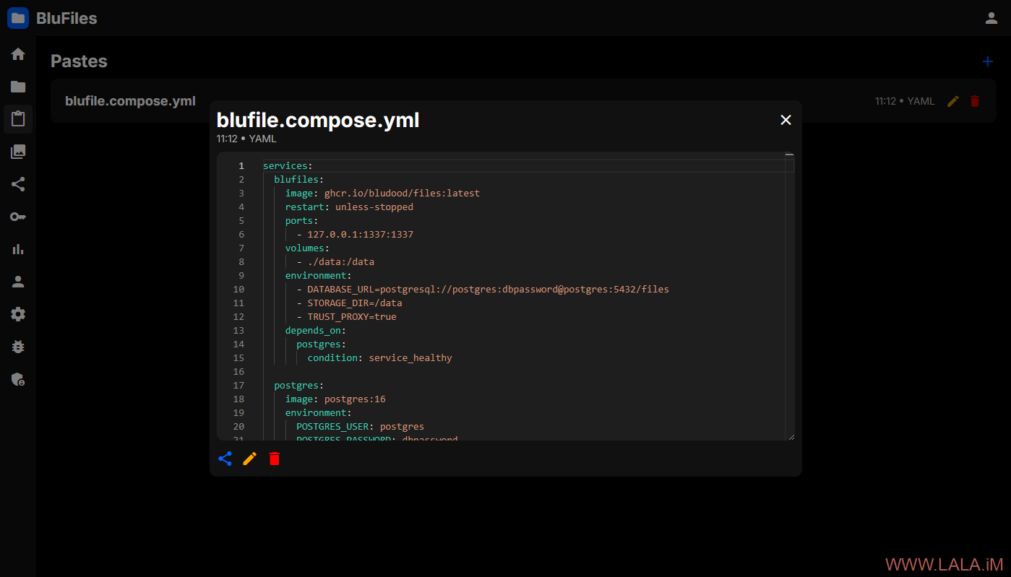The height and width of the screenshot is (577, 1011).
Task: Click the BluFiles logo title
Action: coord(66,19)
